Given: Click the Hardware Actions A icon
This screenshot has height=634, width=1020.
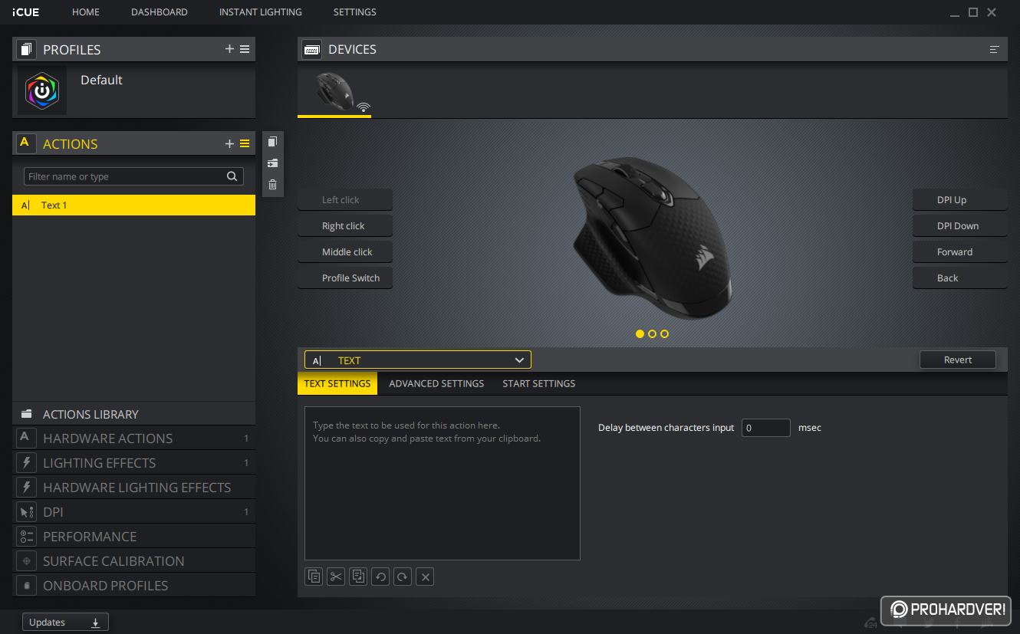Looking at the screenshot, I should coord(25,439).
